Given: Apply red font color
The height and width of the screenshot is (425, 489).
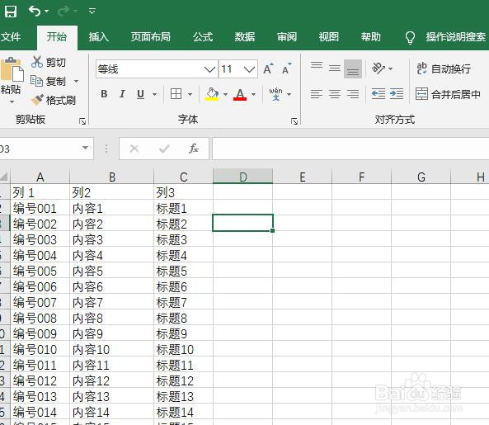Looking at the screenshot, I should 240,94.
